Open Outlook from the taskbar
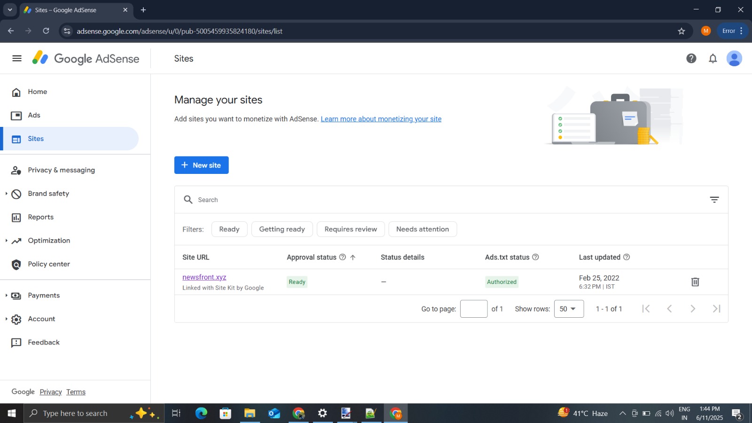Image resolution: width=752 pixels, height=423 pixels. tap(274, 413)
